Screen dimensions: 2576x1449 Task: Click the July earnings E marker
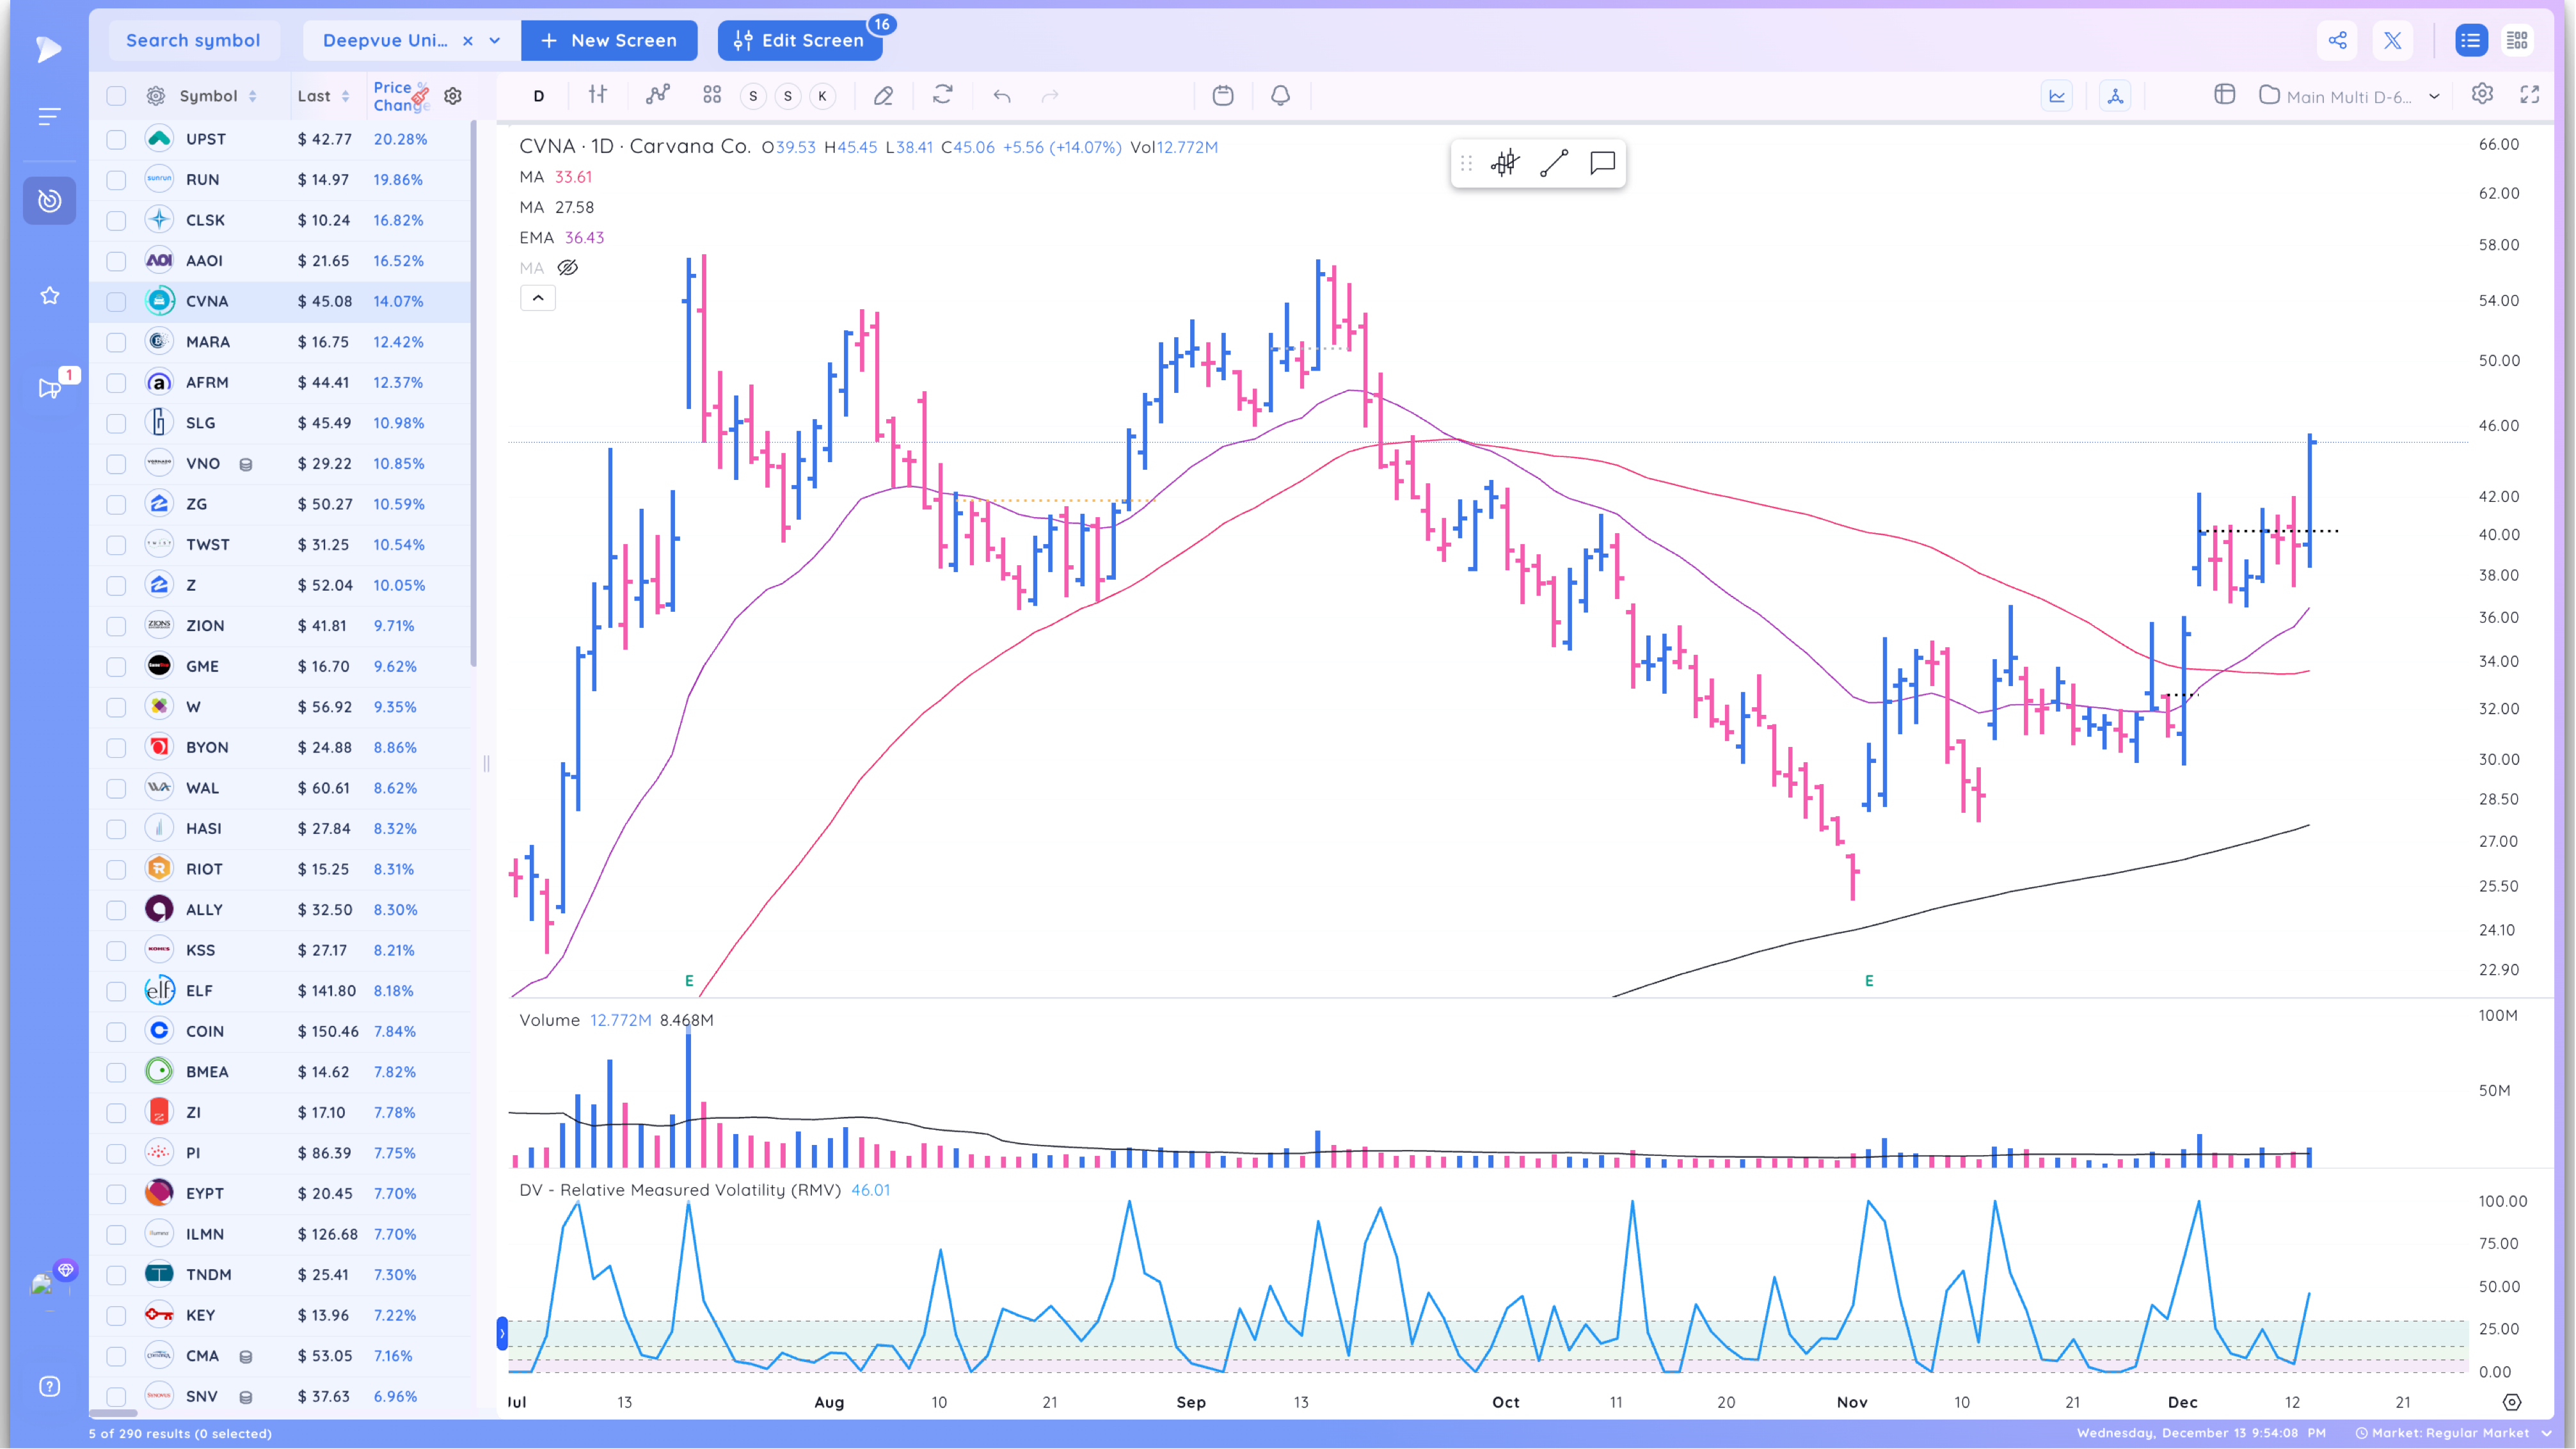(x=689, y=981)
